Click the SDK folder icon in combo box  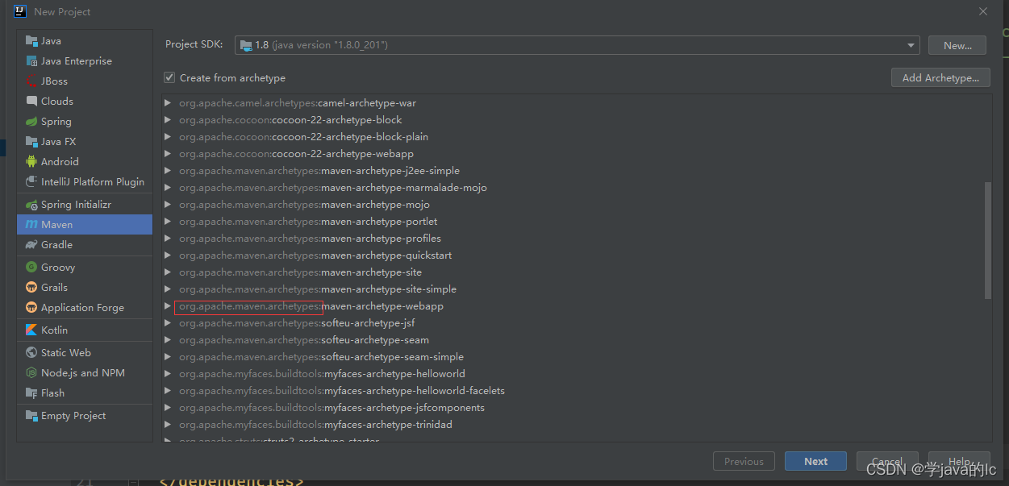(x=246, y=45)
